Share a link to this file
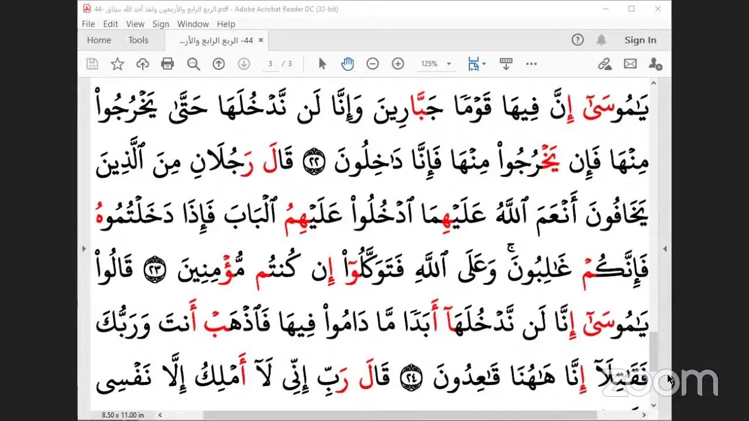749x421 pixels. 604,64
